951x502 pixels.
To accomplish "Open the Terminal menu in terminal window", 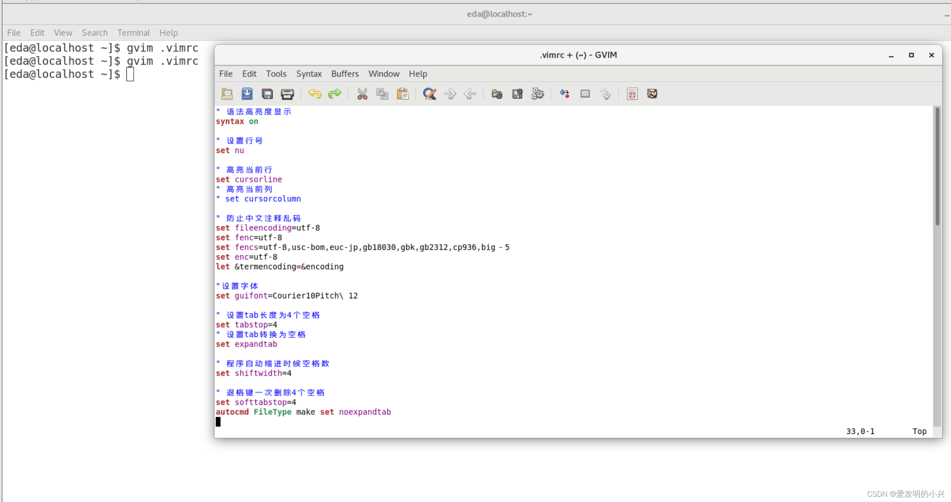I will 133,33.
